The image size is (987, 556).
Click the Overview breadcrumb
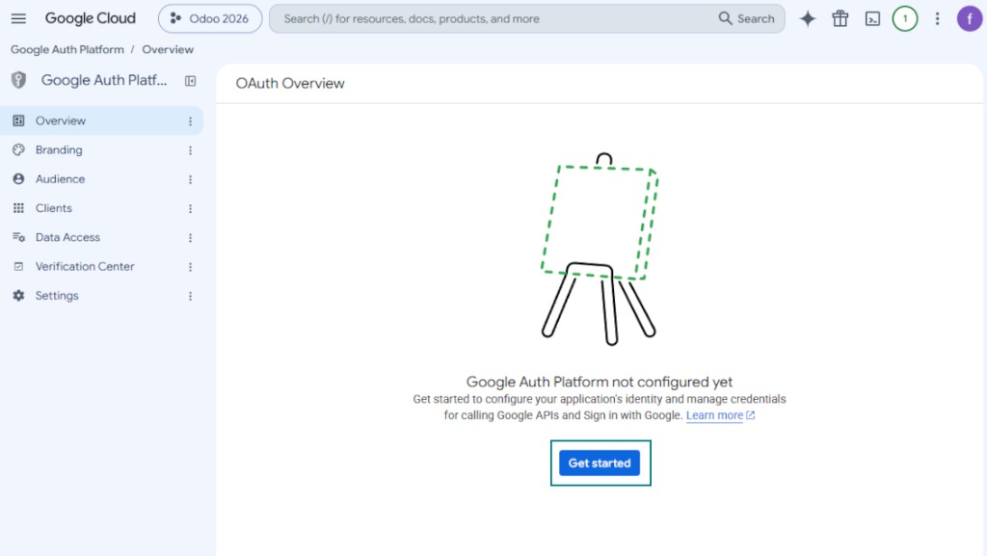[x=168, y=50]
